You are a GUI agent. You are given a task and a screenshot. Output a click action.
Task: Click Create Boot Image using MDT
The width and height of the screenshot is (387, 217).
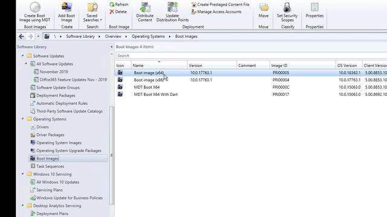(35, 12)
